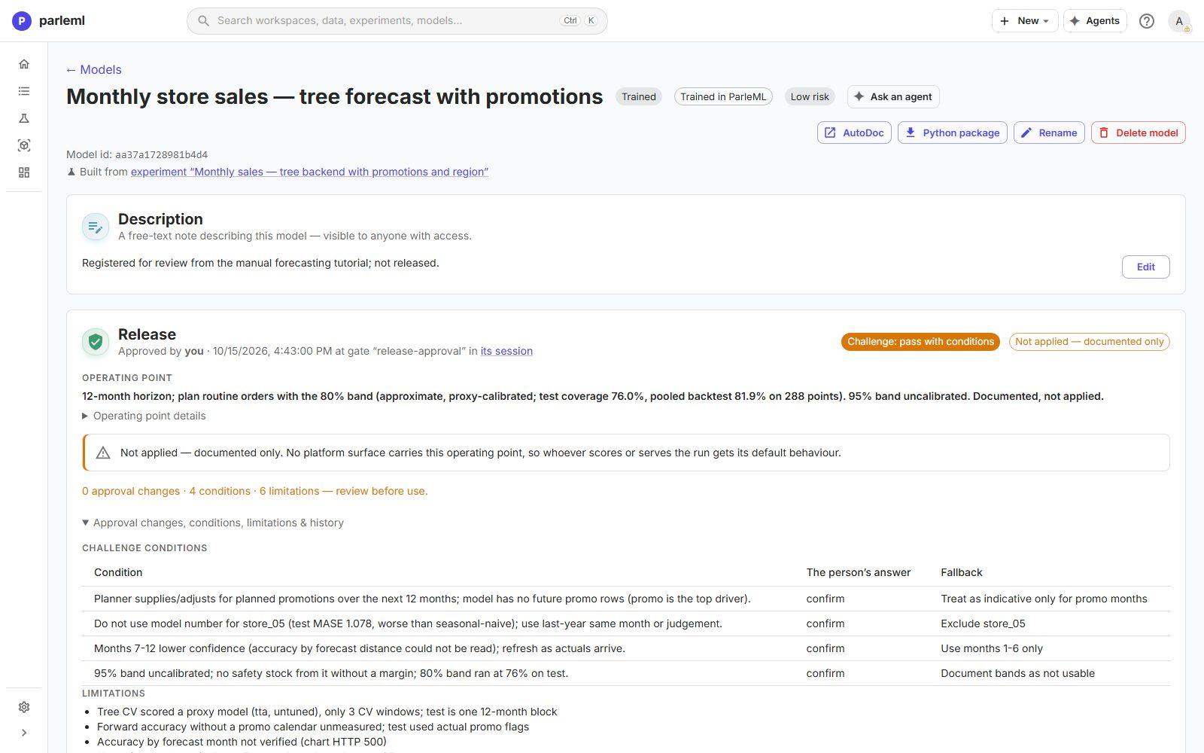1204x753 pixels.
Task: Click the 'Trained' status tag
Action: (x=639, y=96)
